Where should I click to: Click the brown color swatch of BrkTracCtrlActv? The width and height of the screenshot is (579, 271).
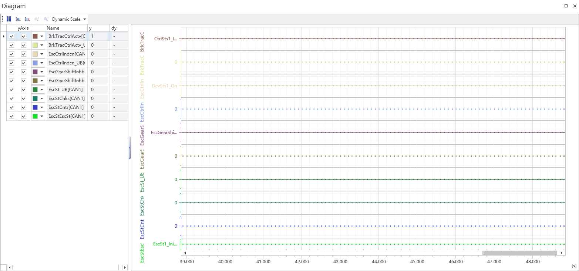point(35,36)
